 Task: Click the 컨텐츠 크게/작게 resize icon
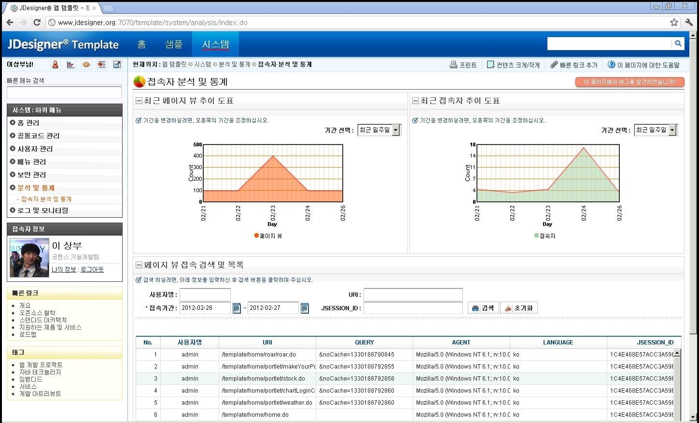(490, 65)
